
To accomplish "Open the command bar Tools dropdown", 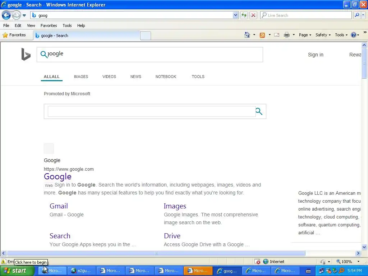I will (x=341, y=35).
